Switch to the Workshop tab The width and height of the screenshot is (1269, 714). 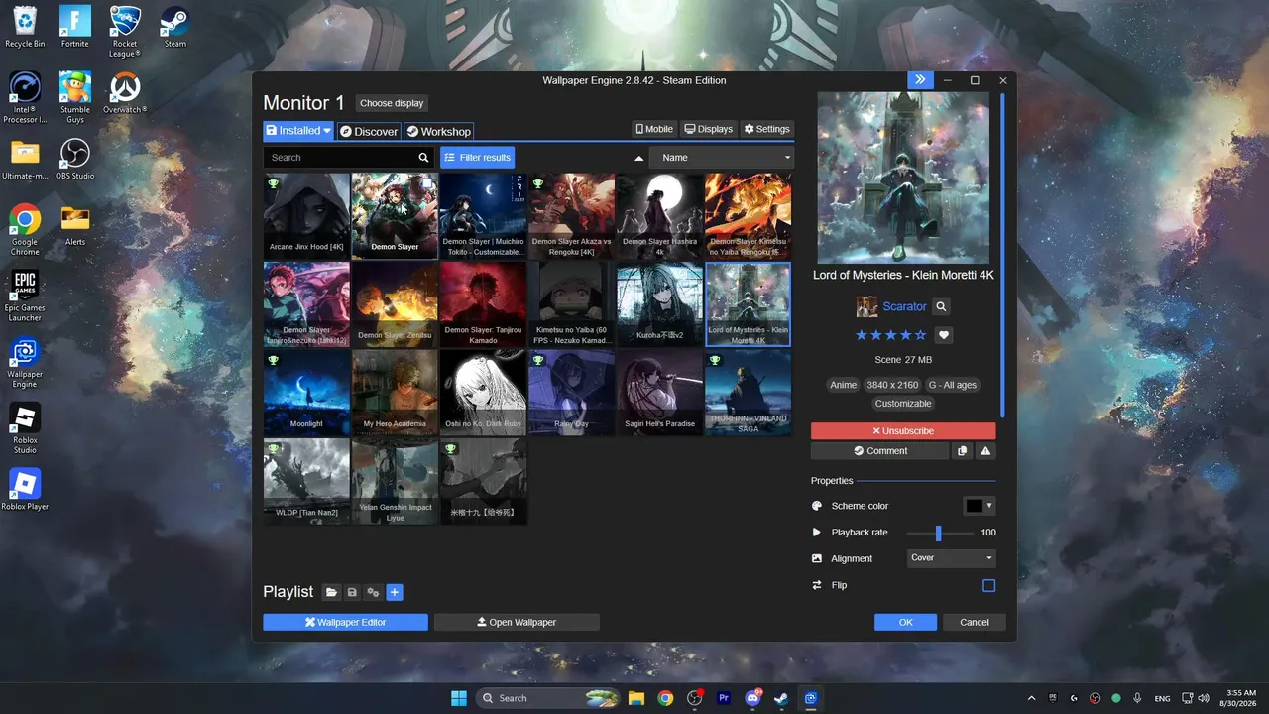(x=438, y=131)
